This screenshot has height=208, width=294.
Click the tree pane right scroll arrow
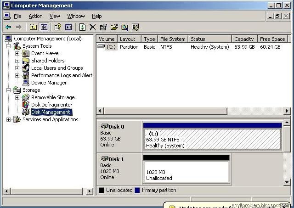click(90, 191)
